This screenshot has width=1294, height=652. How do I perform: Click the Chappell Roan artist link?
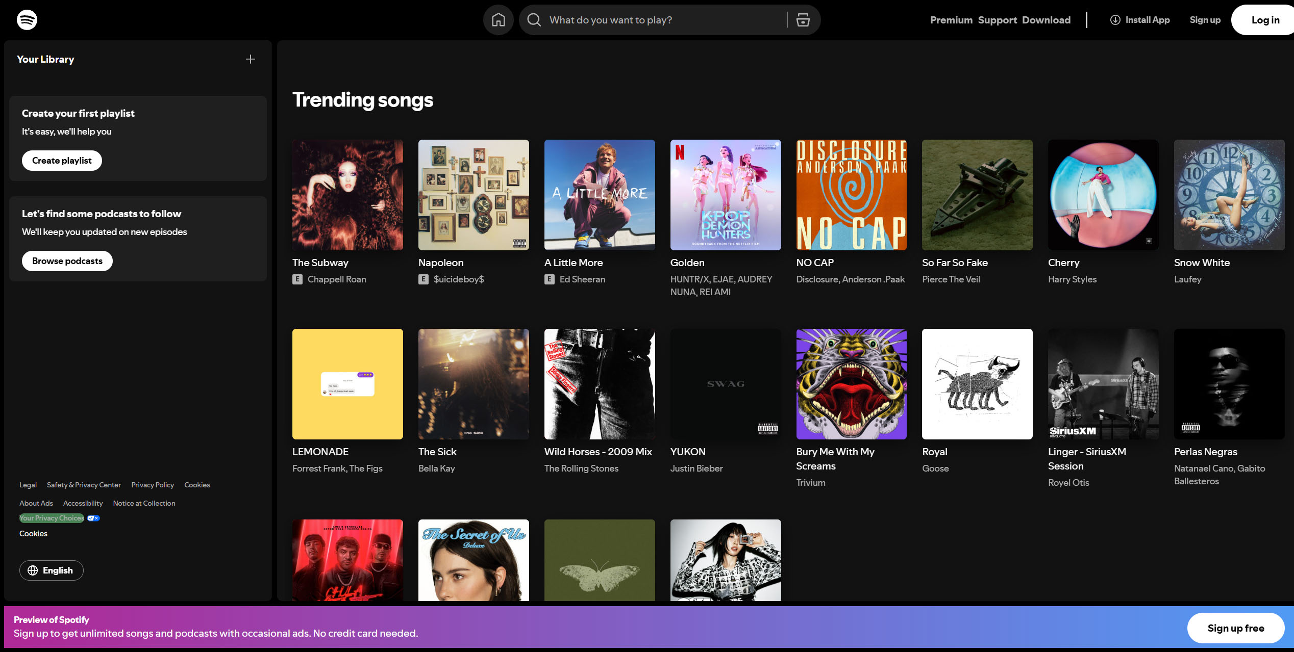337,279
